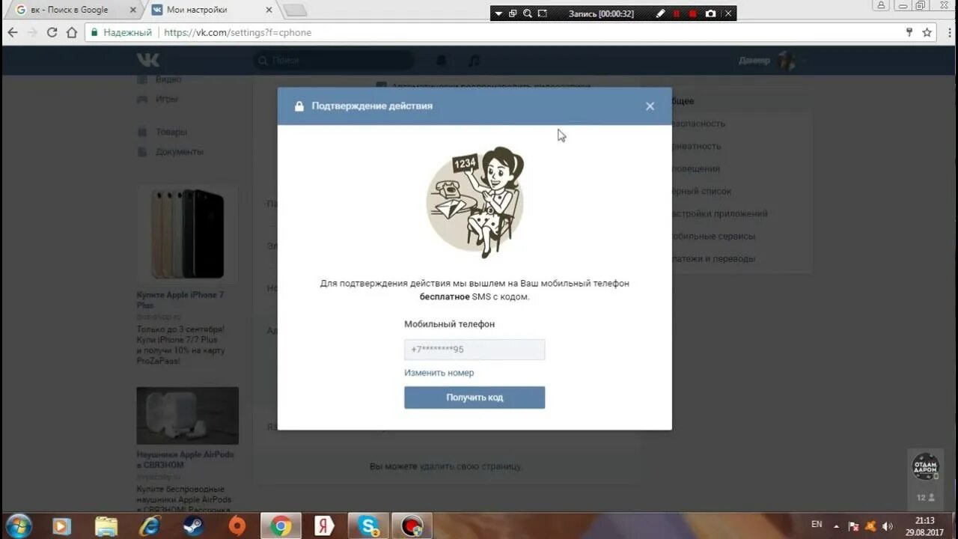
Task: Open Origin from the taskbar
Action: [237, 526]
